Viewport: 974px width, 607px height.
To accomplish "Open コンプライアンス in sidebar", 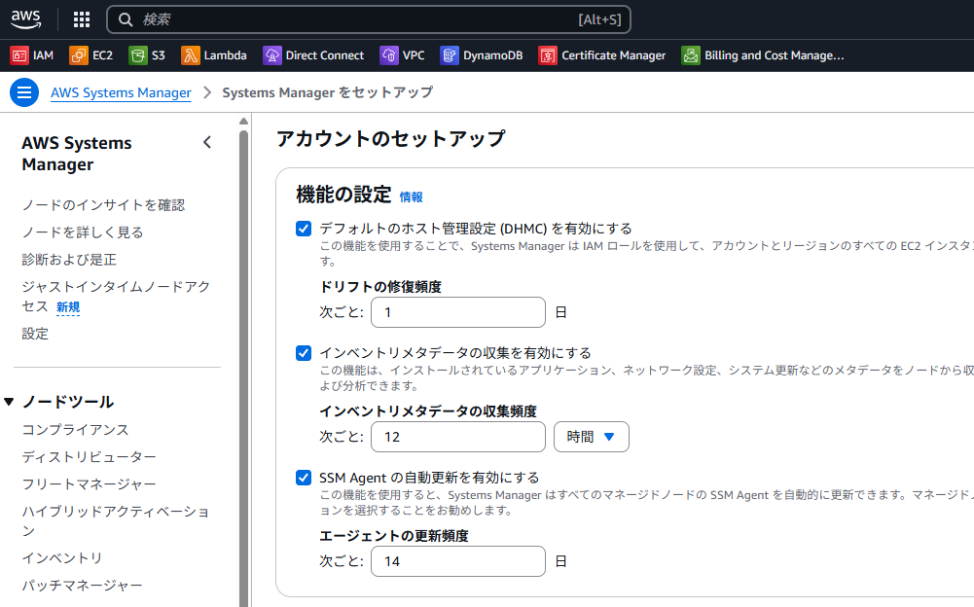I will (75, 430).
